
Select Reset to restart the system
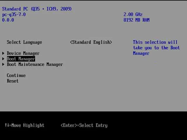(x=13, y=81)
